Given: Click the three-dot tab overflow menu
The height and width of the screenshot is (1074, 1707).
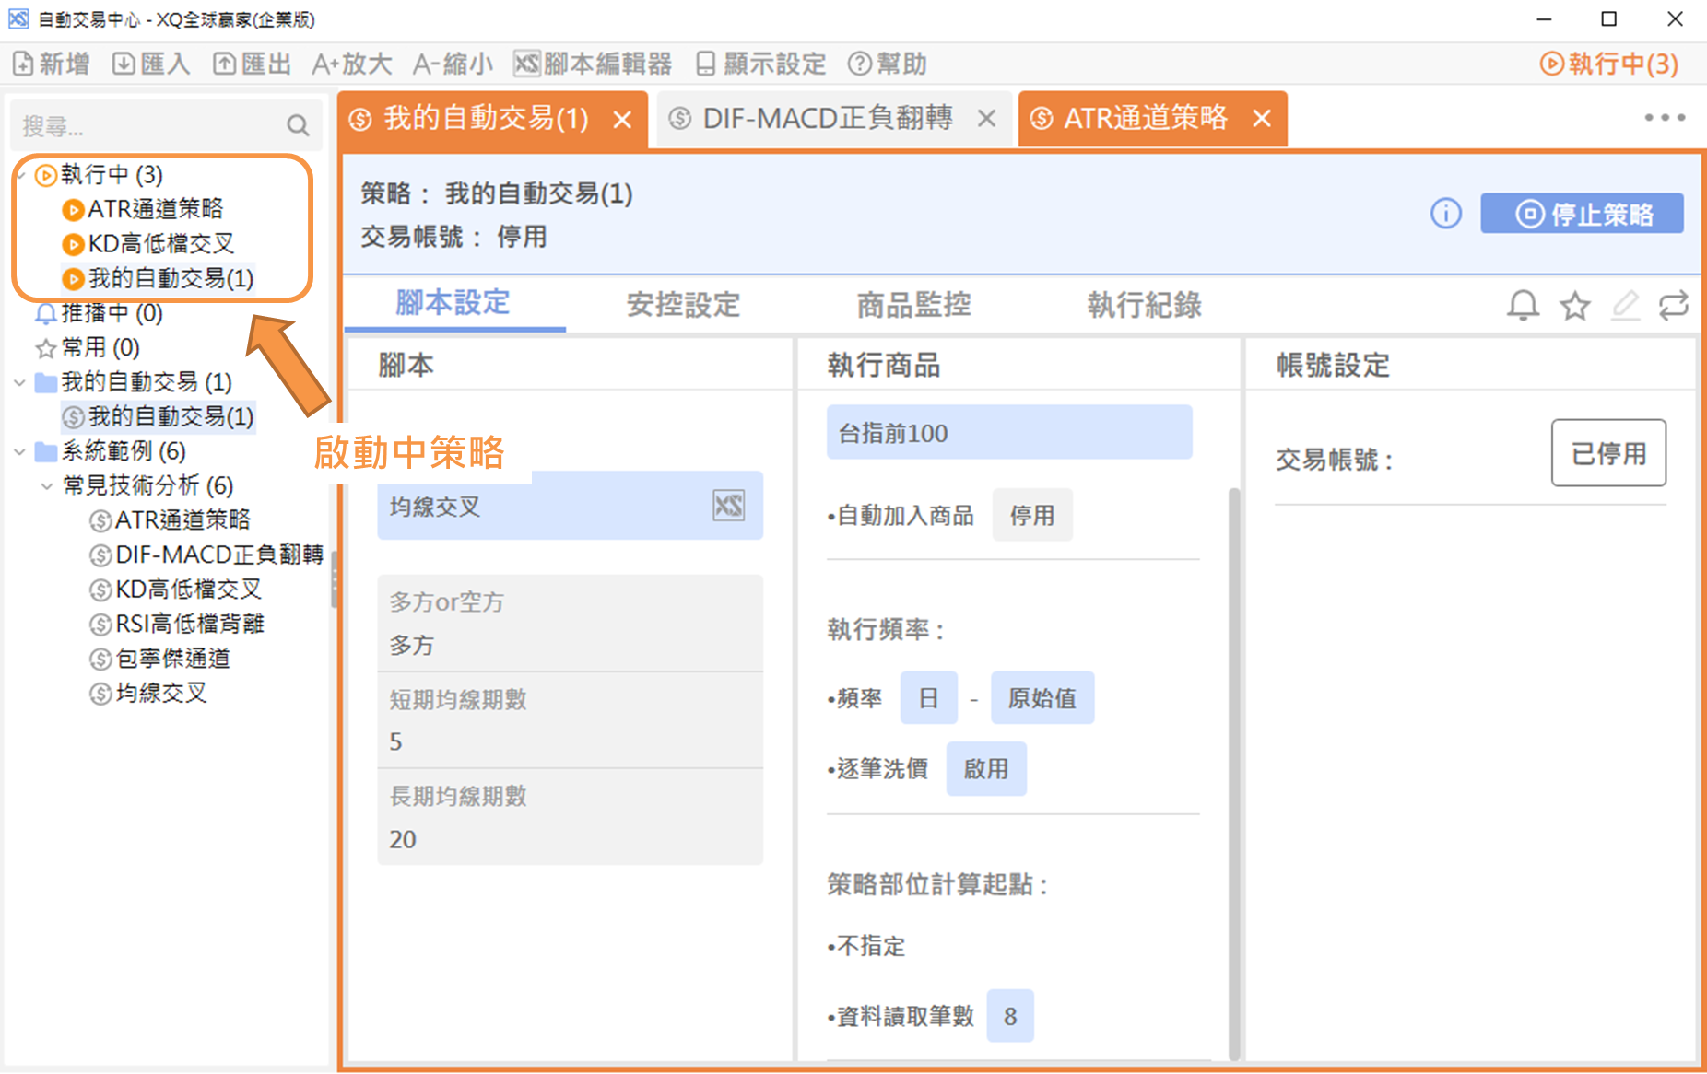Looking at the screenshot, I should click(x=1665, y=118).
